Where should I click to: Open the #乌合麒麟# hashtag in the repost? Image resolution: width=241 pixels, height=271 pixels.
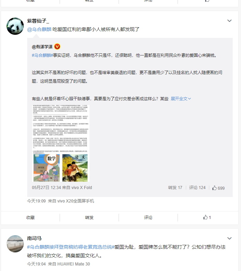[x=42, y=55]
